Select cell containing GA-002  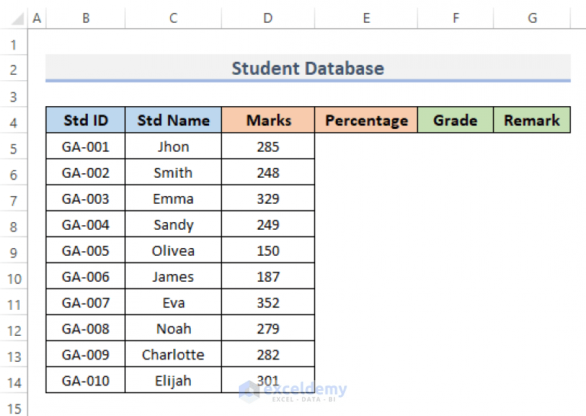(85, 173)
